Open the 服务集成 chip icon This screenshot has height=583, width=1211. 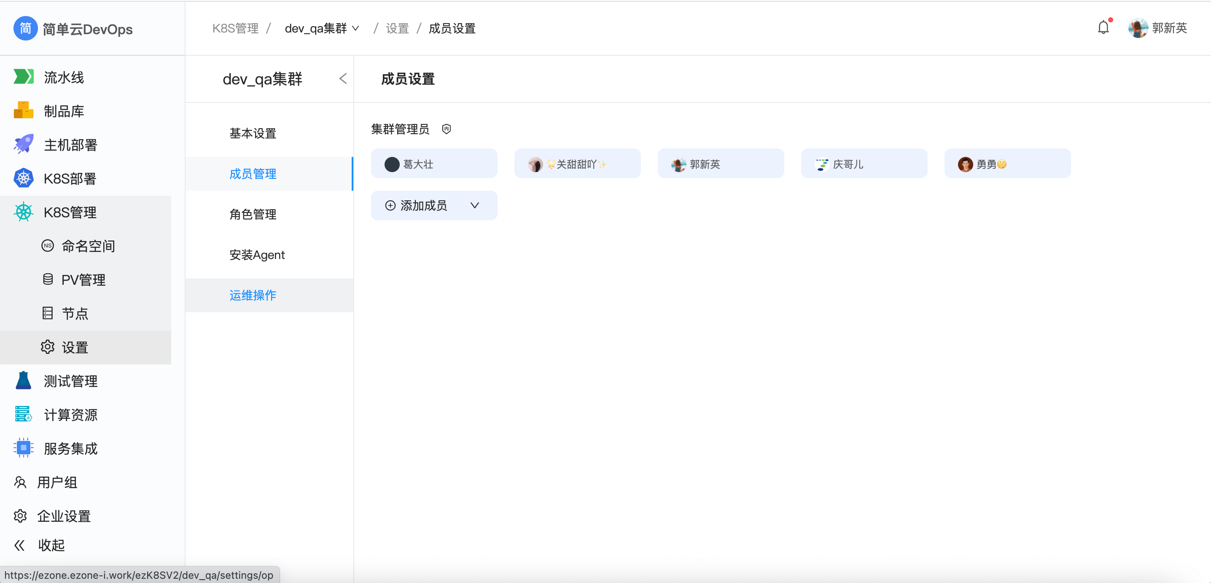coord(23,448)
